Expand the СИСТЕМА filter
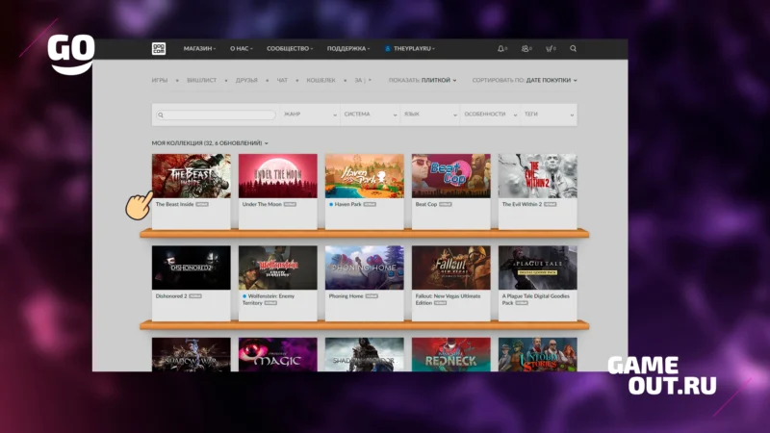 coord(371,115)
